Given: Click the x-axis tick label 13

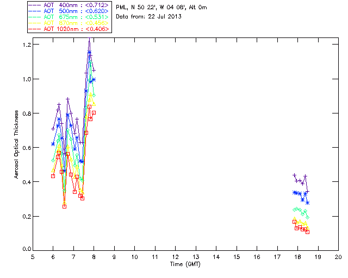Looking at the screenshot, I should (196, 257).
